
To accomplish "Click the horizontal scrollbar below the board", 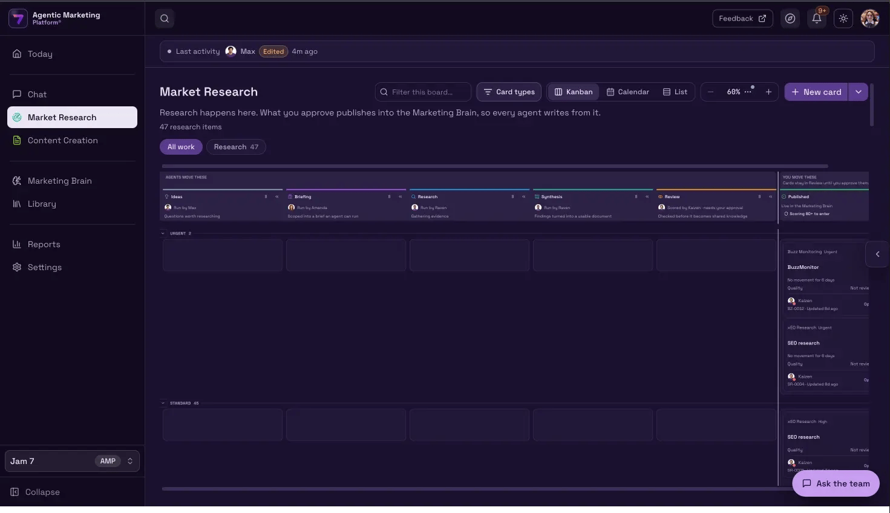I will point(477,489).
